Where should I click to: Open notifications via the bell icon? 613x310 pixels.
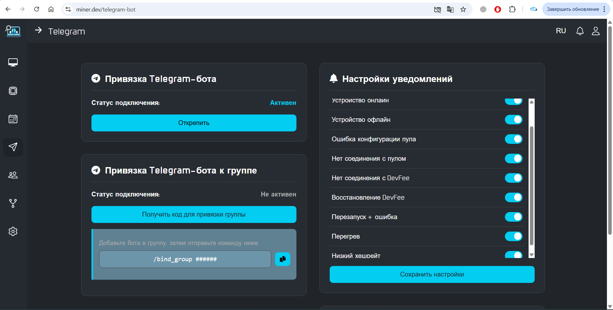pyautogui.click(x=580, y=31)
